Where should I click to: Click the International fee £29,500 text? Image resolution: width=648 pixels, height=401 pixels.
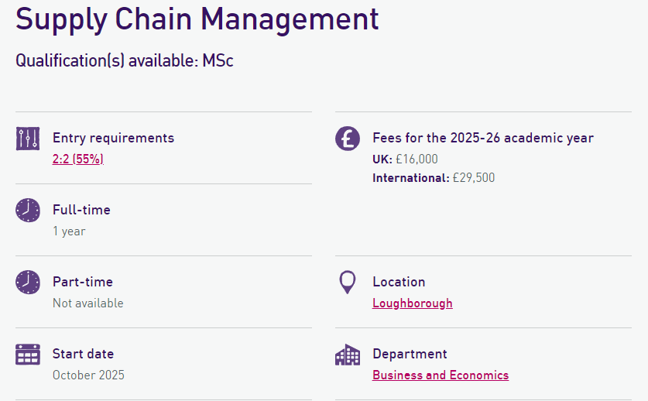tap(433, 178)
